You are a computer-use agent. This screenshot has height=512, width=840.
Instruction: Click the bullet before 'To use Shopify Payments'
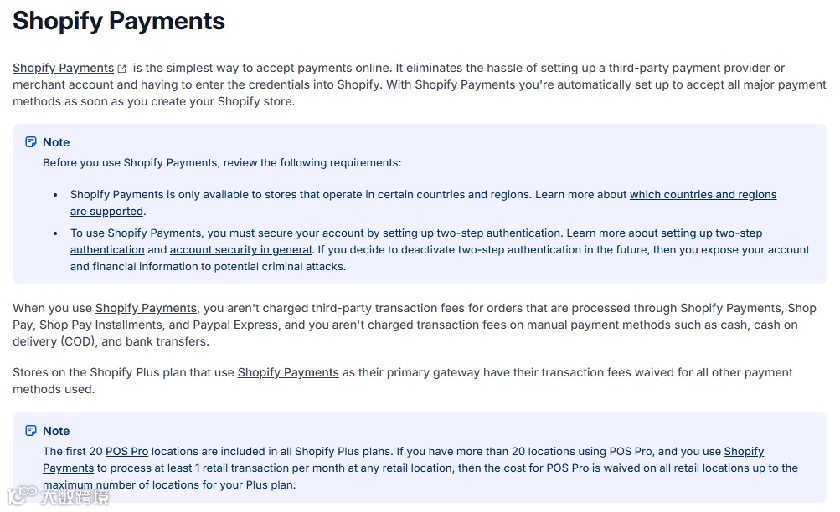(55, 233)
